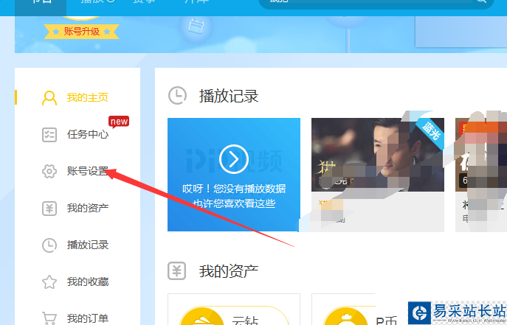The image size is (507, 325).
Task: Open the 我的收藏 sidebar label
Action: 88,282
